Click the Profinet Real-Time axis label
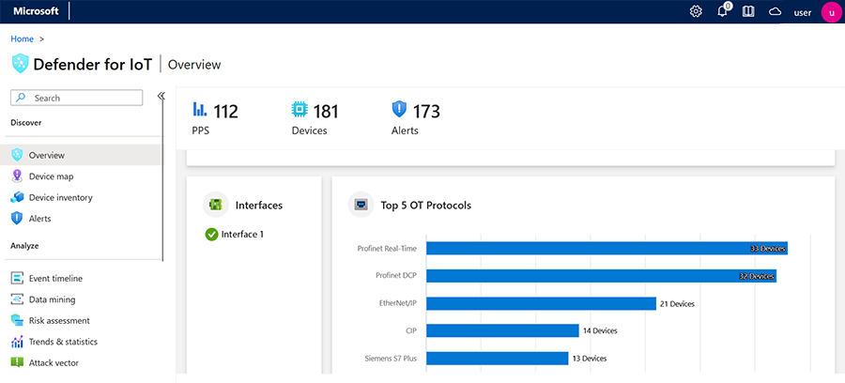The height and width of the screenshot is (383, 845). point(387,249)
